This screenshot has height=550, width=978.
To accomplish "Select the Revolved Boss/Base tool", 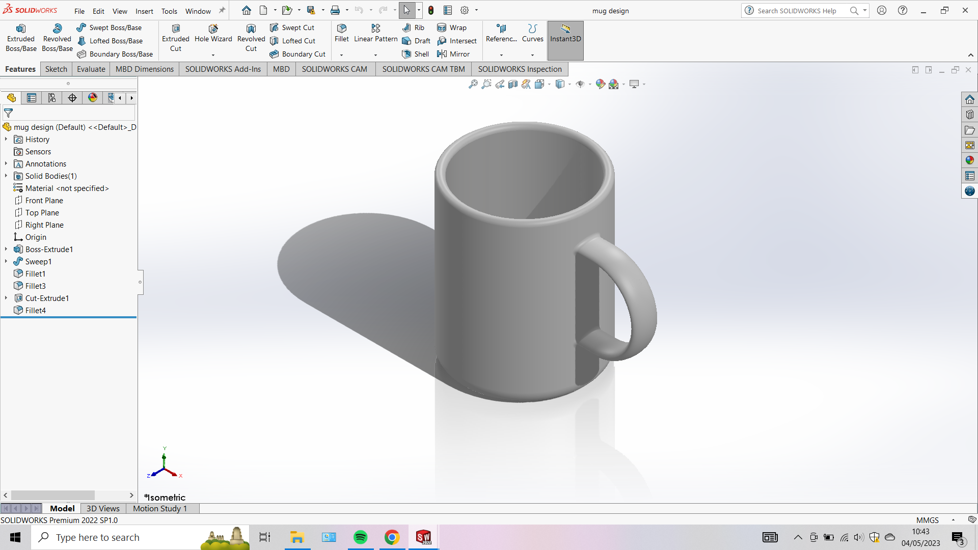I will [57, 38].
